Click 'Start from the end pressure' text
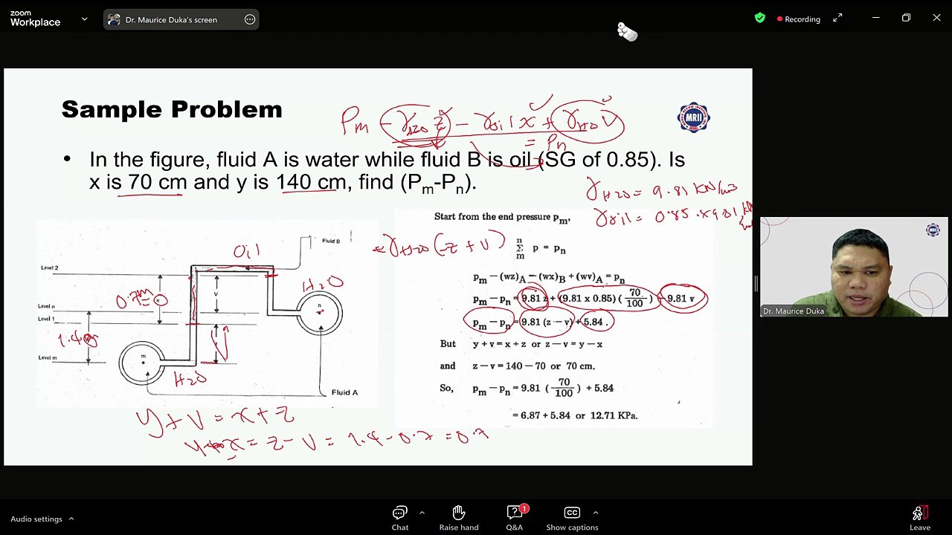The width and height of the screenshot is (952, 535). (502, 217)
